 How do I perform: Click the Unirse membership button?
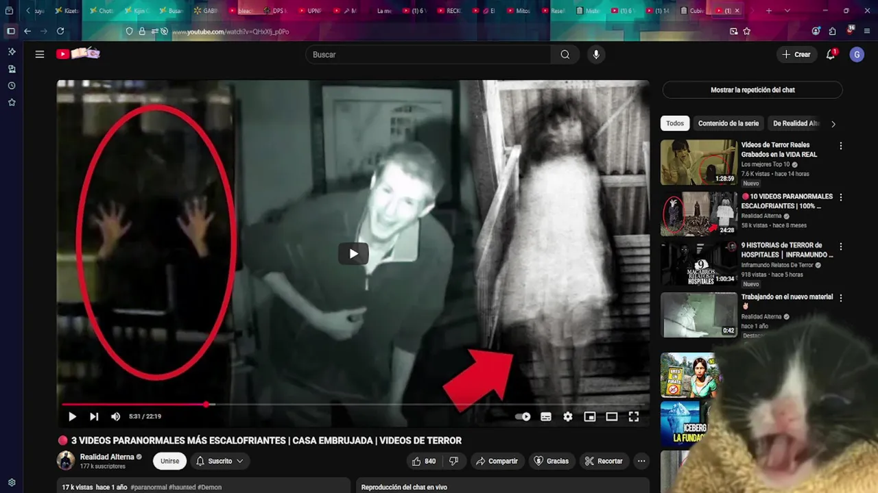[x=169, y=461]
